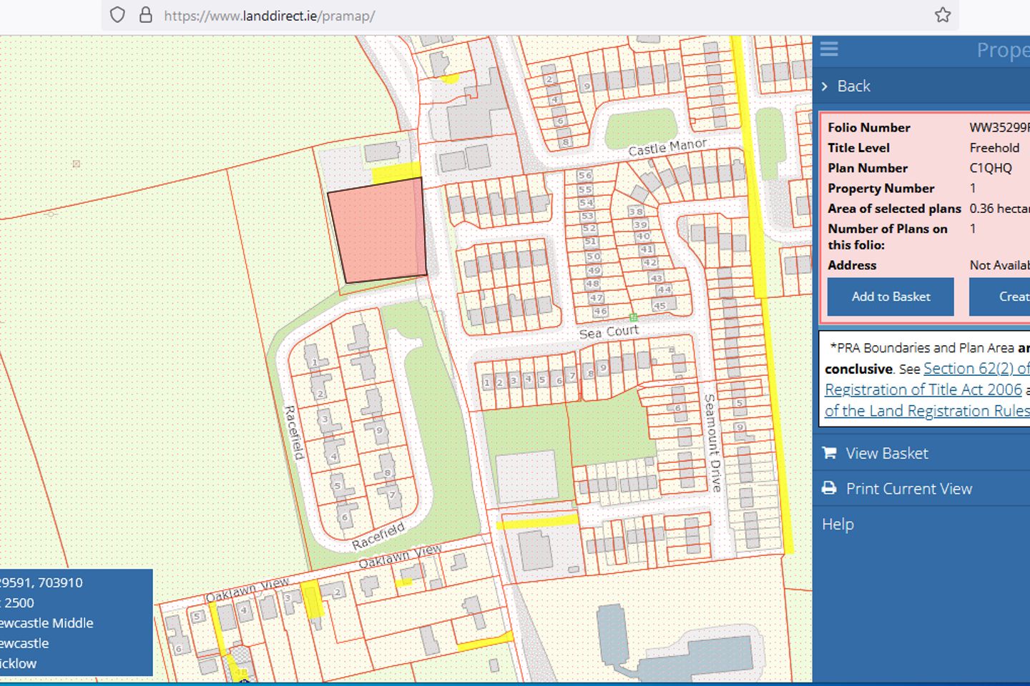1030x686 pixels.
Task: Collapse the folio details with the Back expander
Action: [853, 86]
